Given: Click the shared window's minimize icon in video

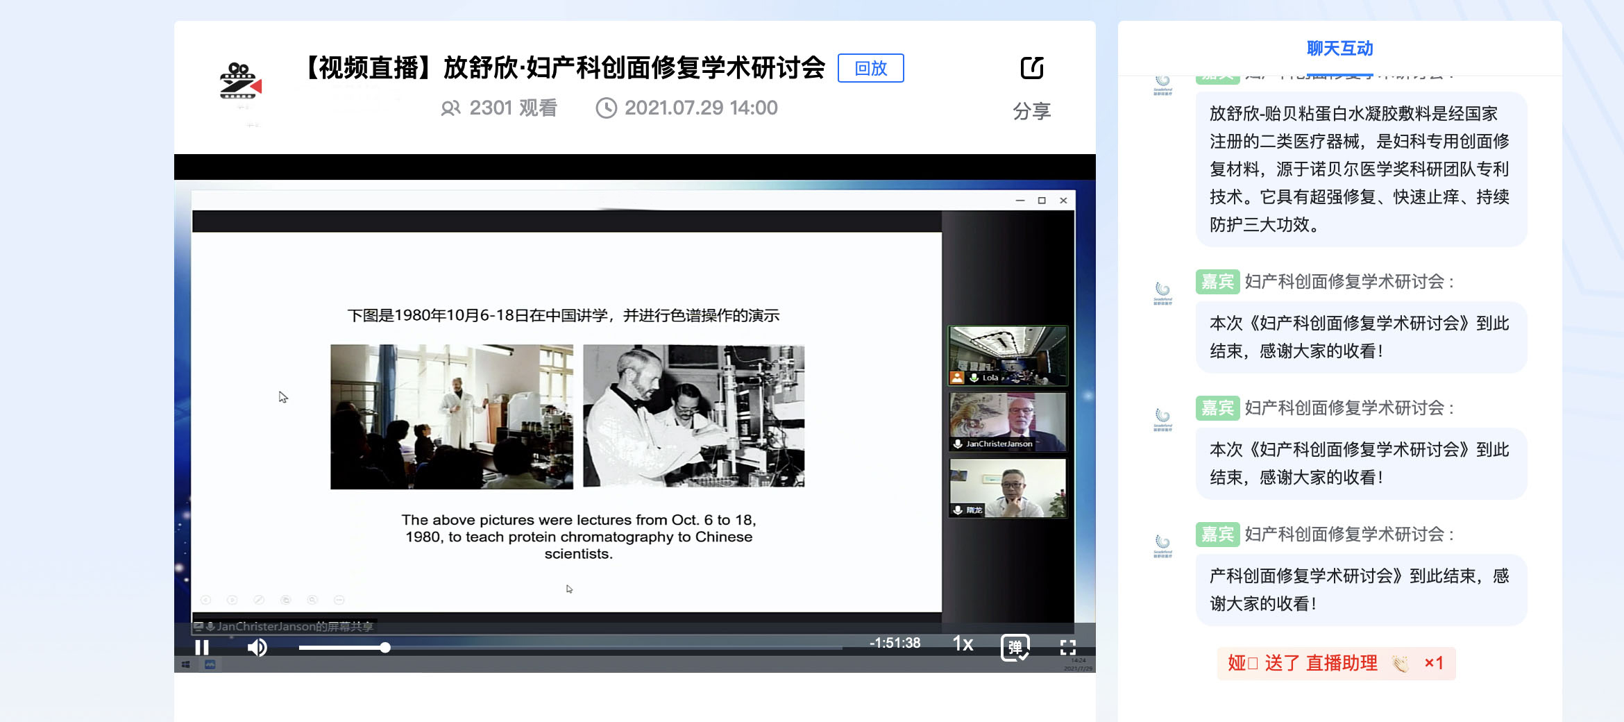Looking at the screenshot, I should point(1020,201).
